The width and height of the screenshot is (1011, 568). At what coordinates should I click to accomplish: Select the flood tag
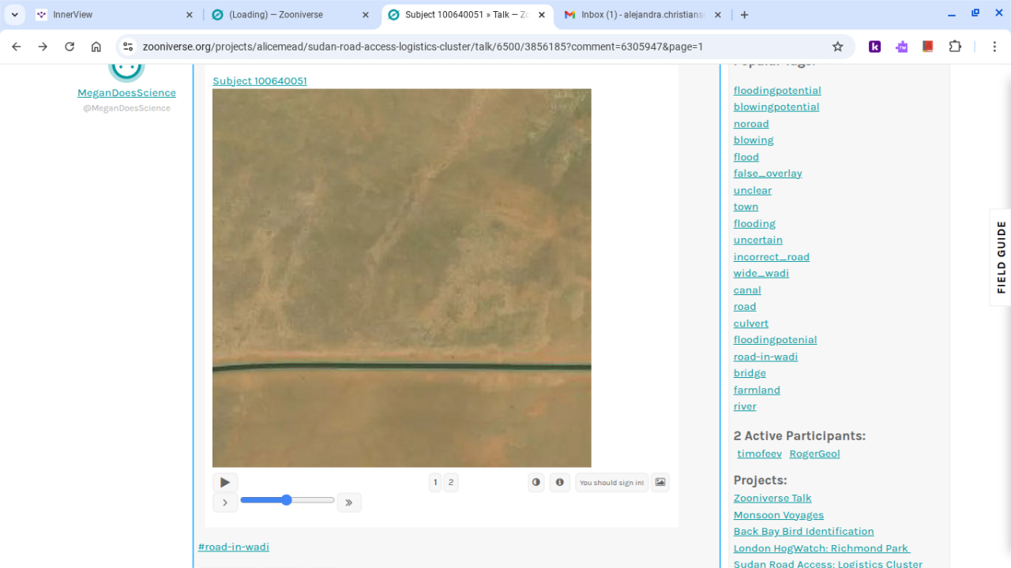pyautogui.click(x=746, y=156)
